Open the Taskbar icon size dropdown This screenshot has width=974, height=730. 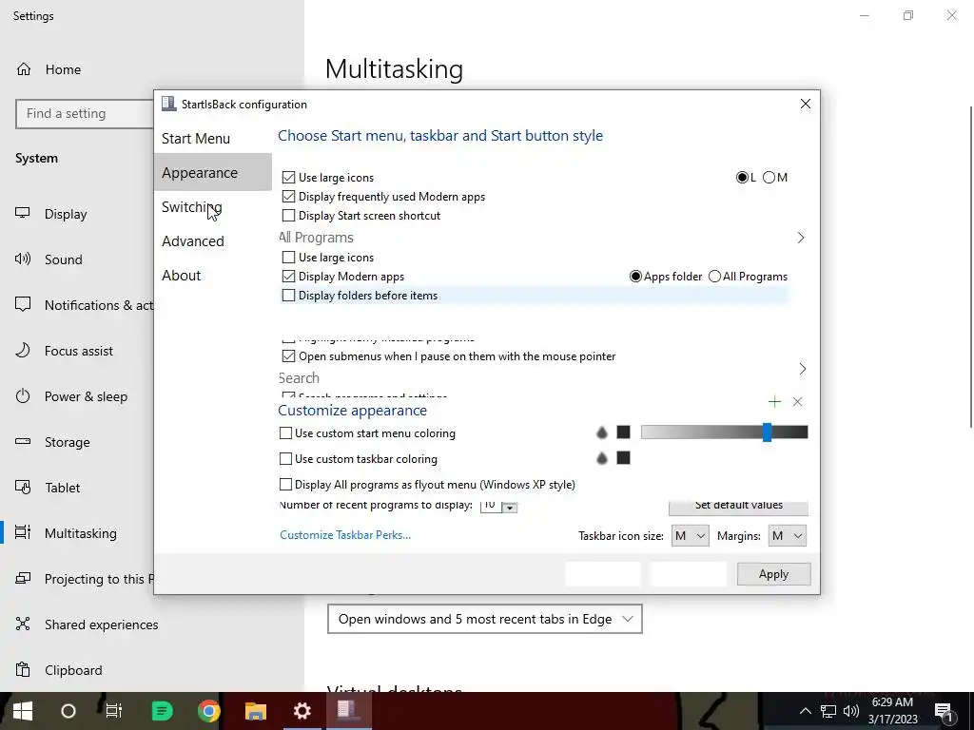coord(691,536)
